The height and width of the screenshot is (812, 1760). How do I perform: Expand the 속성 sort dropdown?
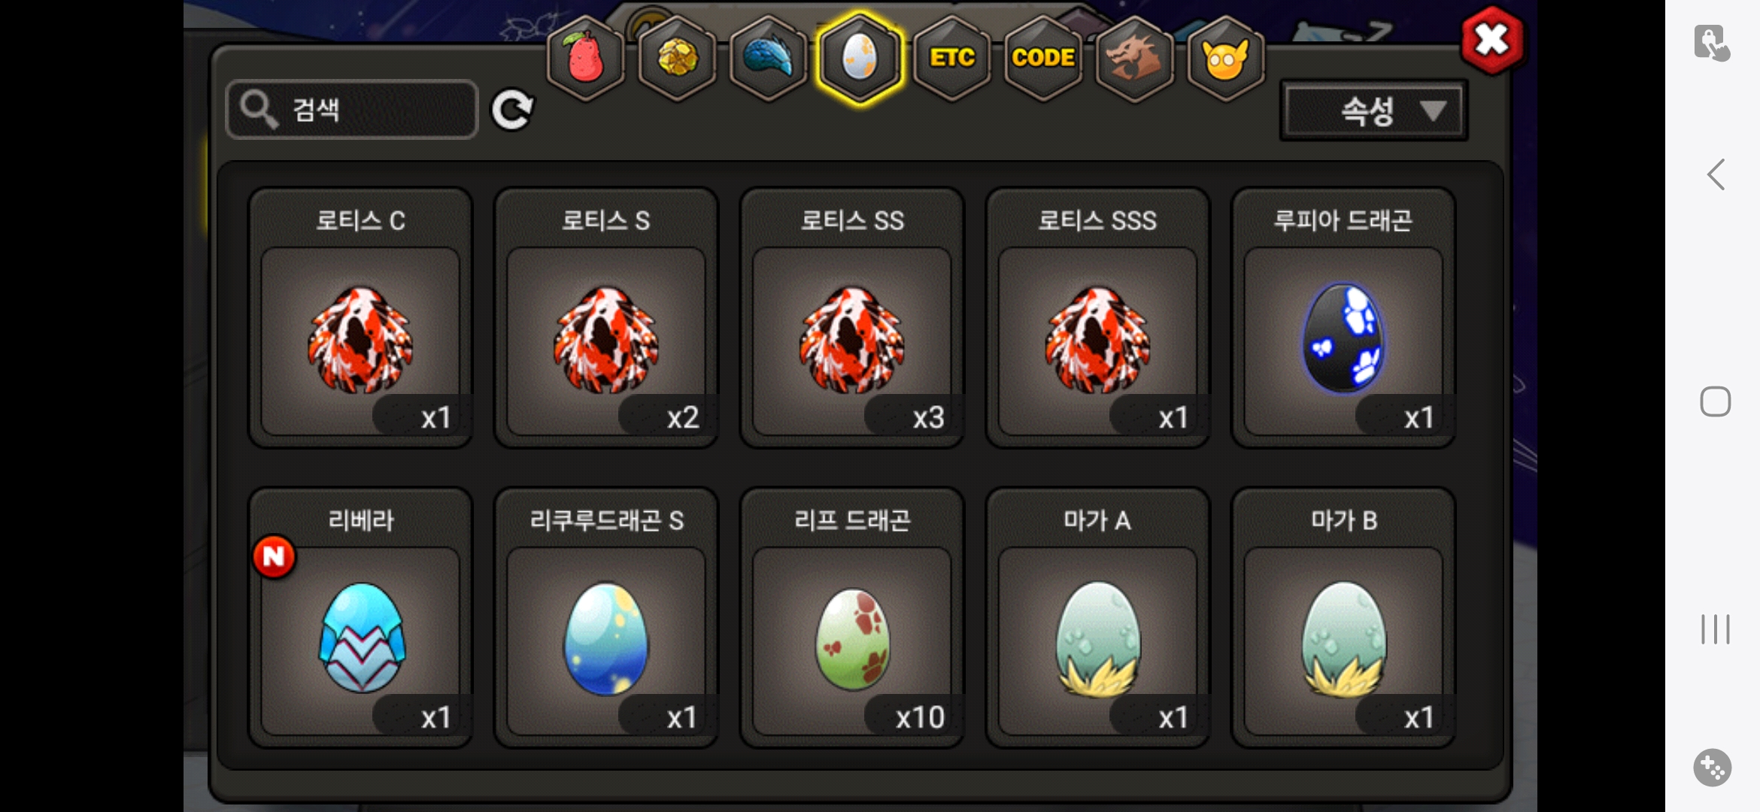(x=1373, y=111)
